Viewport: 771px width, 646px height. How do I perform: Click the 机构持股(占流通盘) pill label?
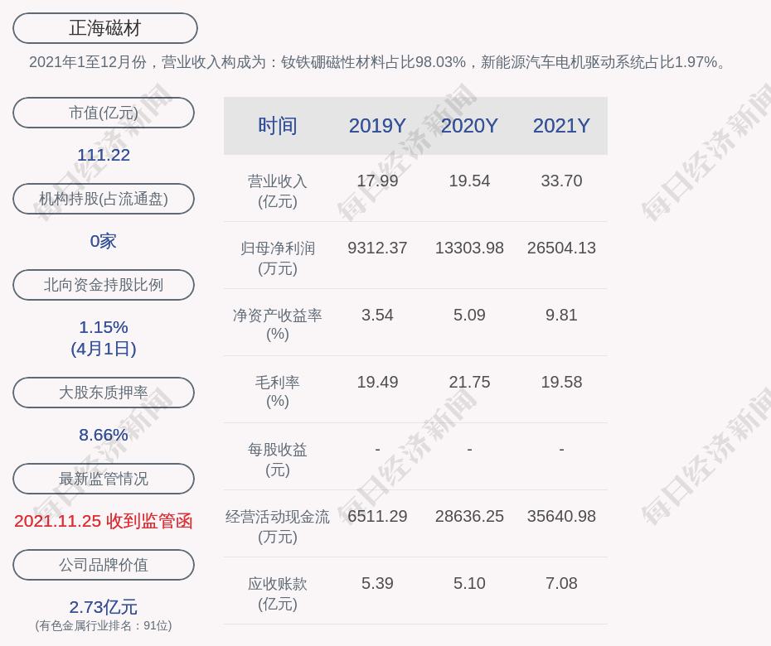point(104,199)
